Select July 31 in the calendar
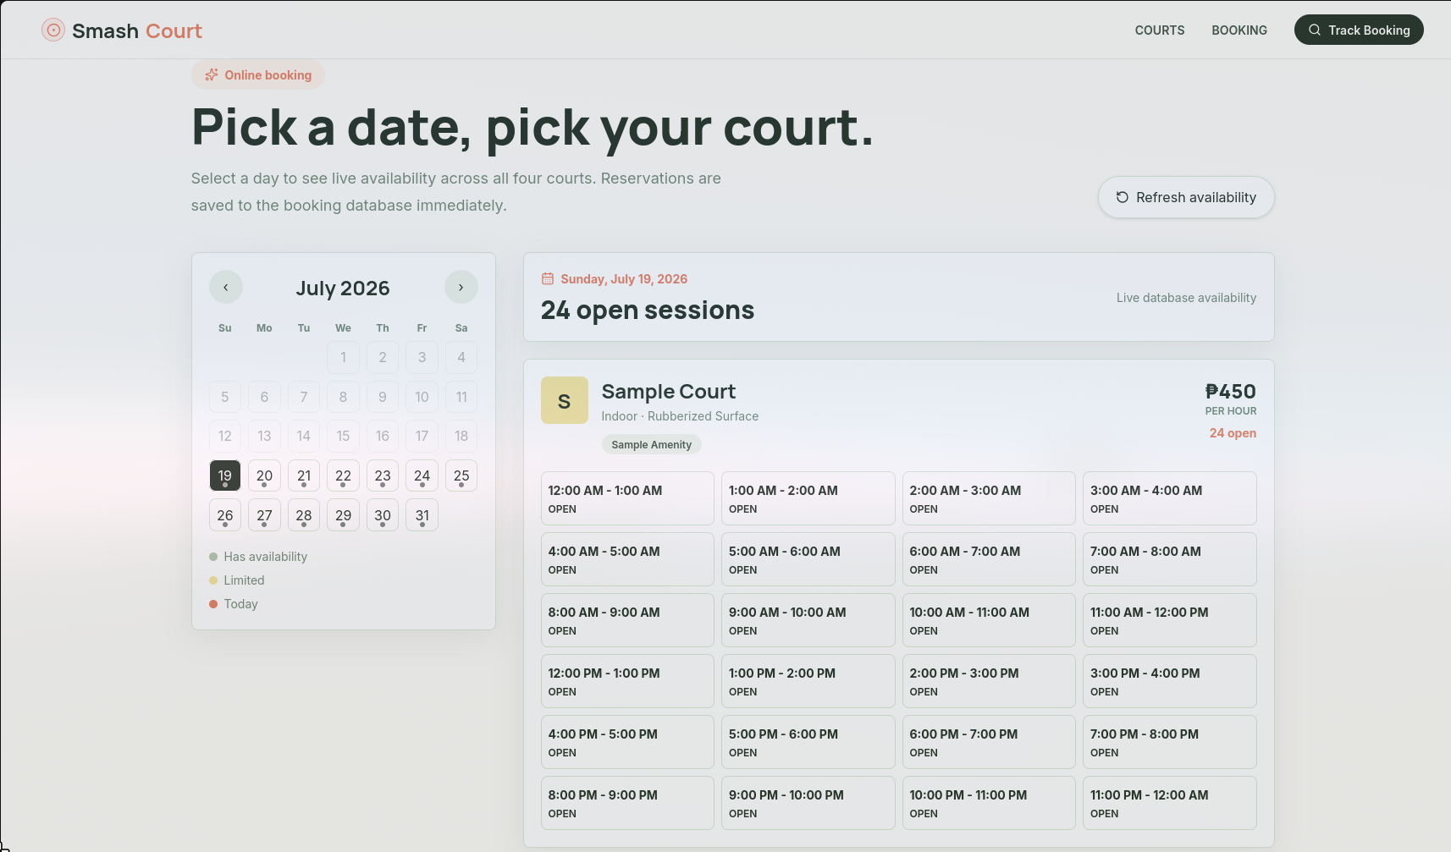 click(x=422, y=515)
